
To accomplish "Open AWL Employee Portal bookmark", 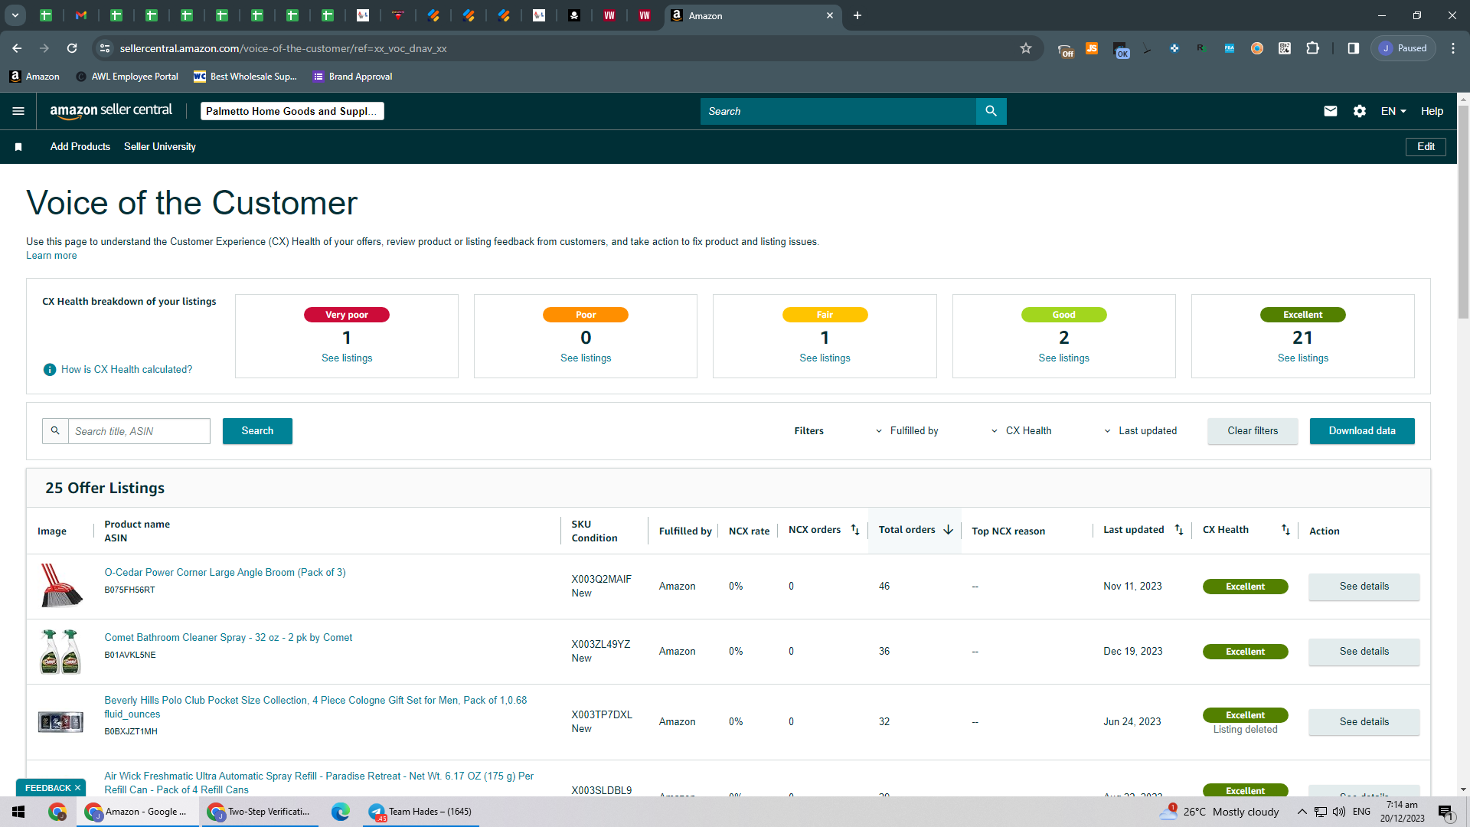I will point(127,77).
